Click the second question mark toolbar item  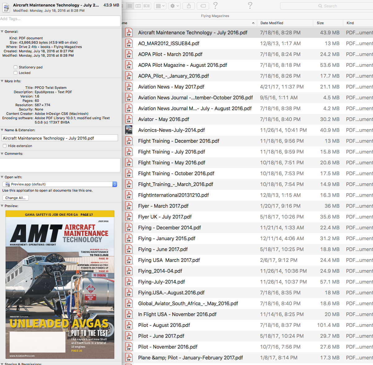[250, 6]
